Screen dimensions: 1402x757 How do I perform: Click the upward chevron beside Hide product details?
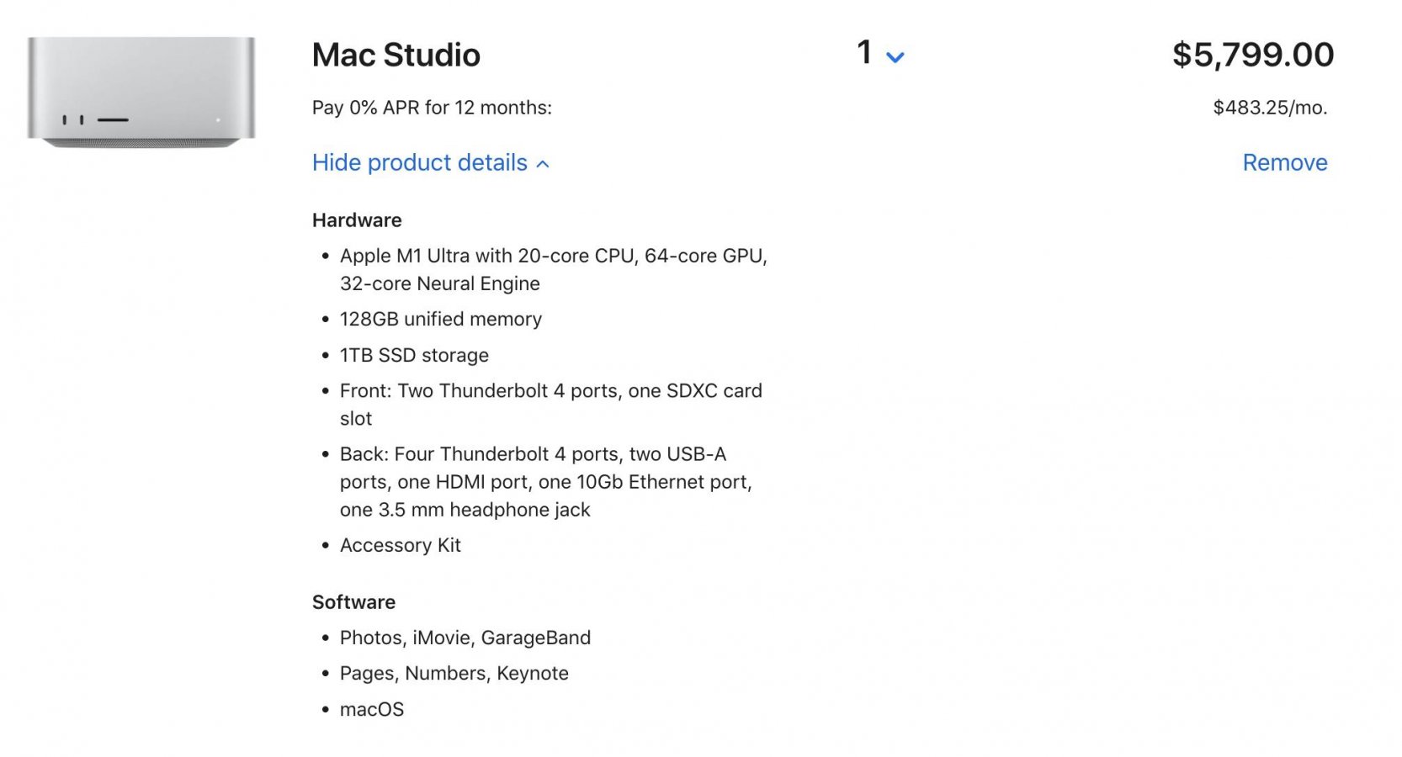[x=542, y=162]
